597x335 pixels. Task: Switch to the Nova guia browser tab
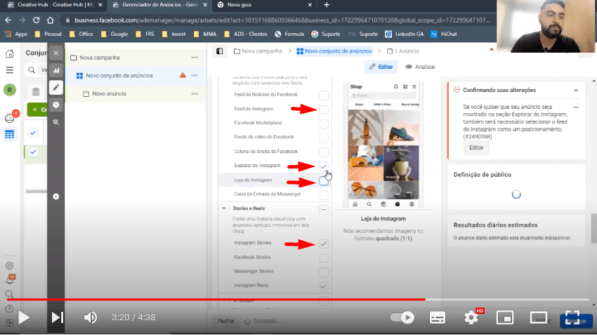[x=264, y=5]
